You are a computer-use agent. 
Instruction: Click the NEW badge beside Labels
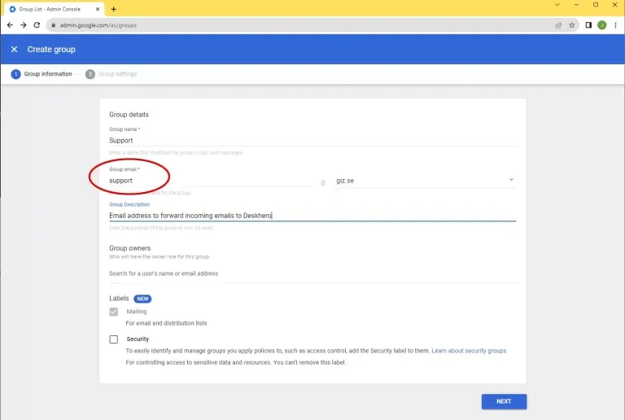[x=142, y=299]
